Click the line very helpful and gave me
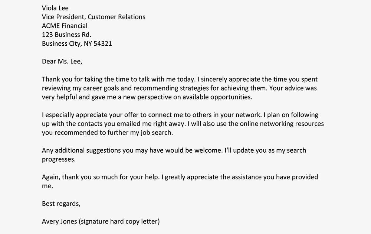This screenshot has height=234, width=371. click(147, 97)
